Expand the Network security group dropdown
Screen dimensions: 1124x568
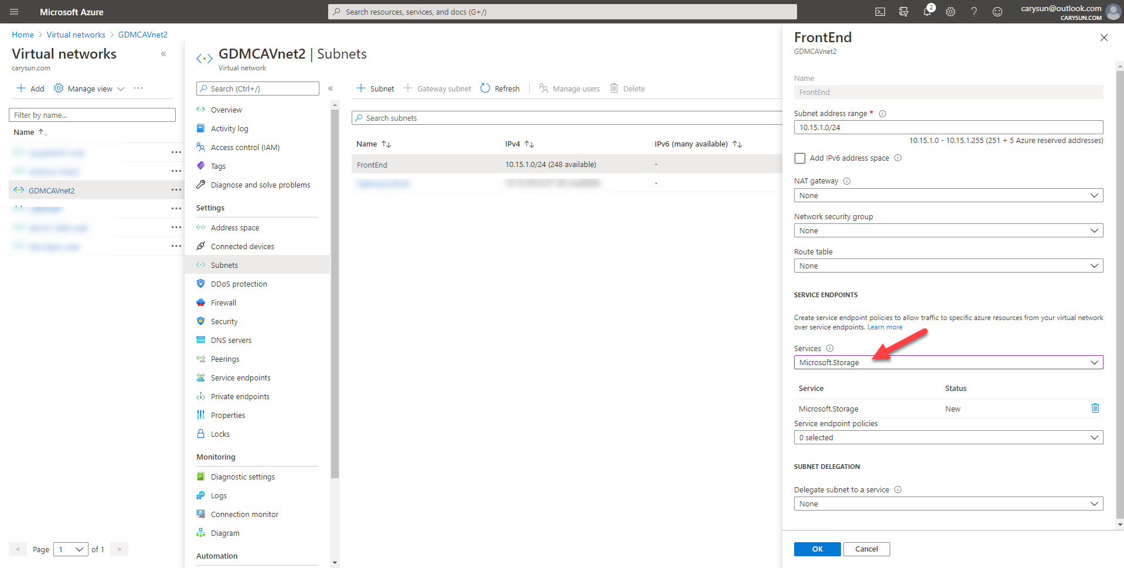click(948, 230)
